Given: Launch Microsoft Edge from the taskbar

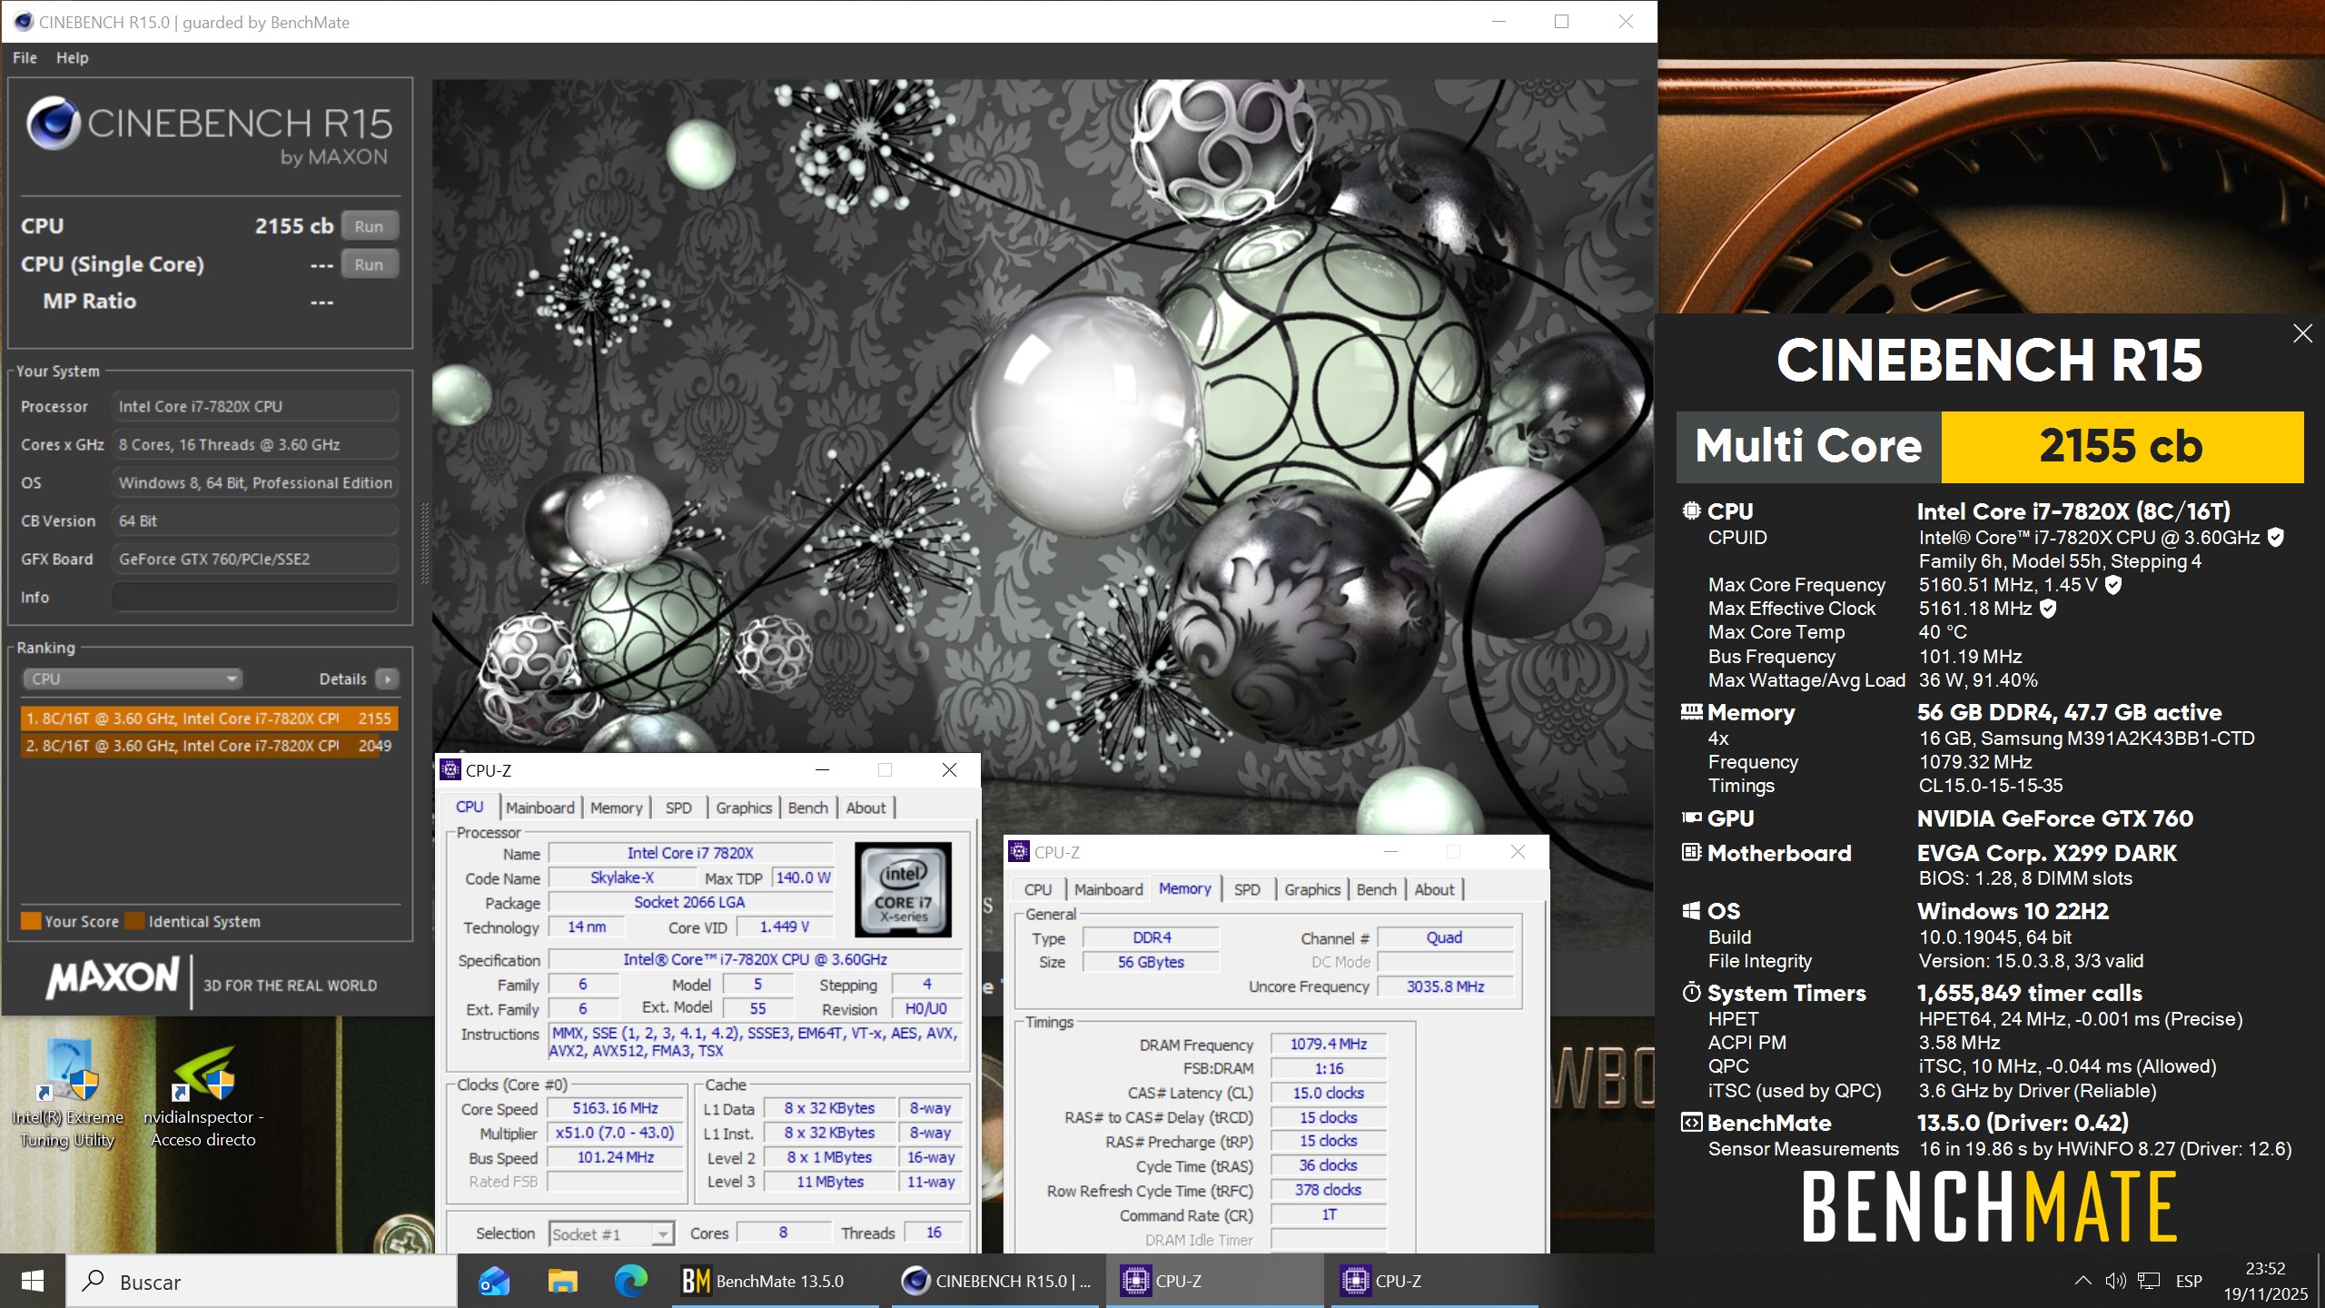Looking at the screenshot, I should (630, 1281).
